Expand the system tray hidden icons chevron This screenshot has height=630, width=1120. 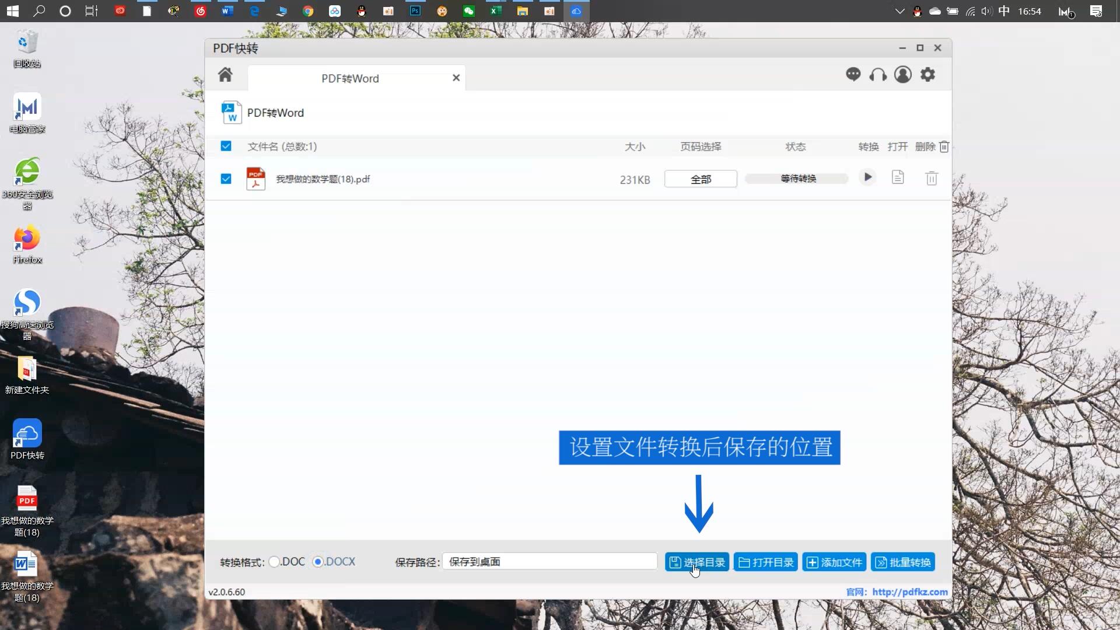point(900,10)
